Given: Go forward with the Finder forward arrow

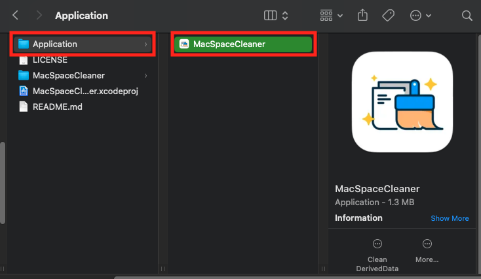Looking at the screenshot, I should pos(39,15).
